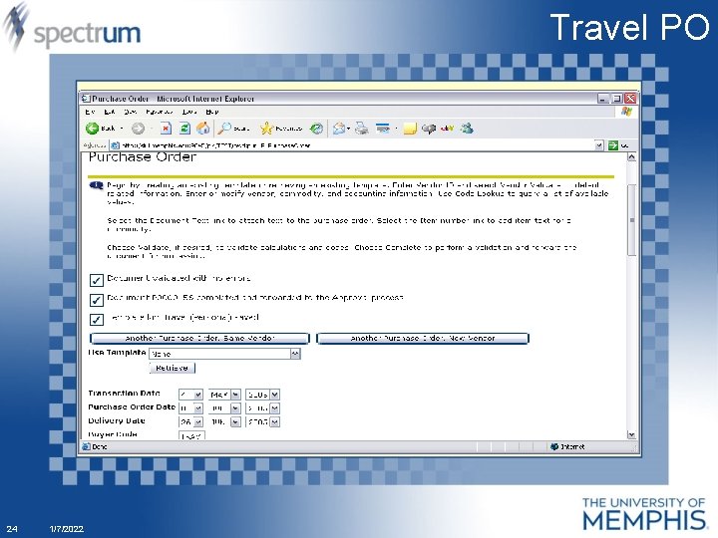This screenshot has width=718, height=538.
Task: Click the page scroll-up arrow
Action: (631, 157)
